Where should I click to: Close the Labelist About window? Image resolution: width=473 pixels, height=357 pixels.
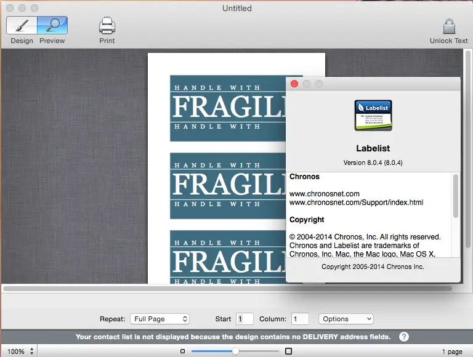(294, 84)
